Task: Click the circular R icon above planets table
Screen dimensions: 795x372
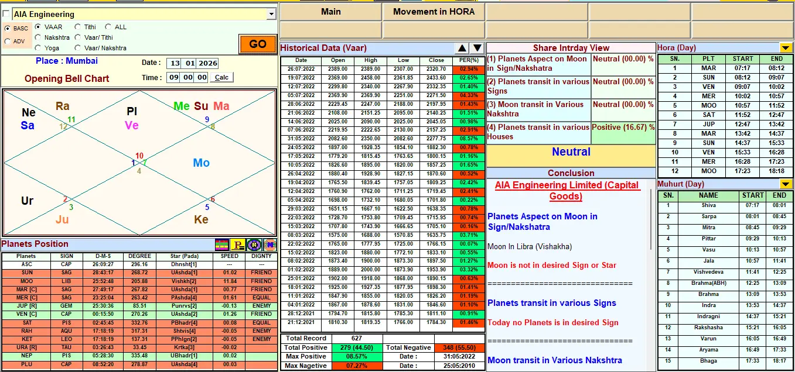Action: 254,244
